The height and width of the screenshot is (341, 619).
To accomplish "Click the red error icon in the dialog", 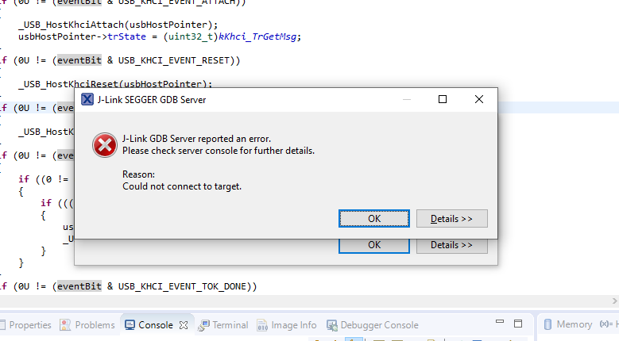I will tap(105, 145).
